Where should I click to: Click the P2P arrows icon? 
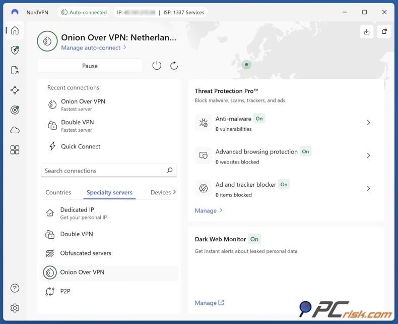click(50, 291)
